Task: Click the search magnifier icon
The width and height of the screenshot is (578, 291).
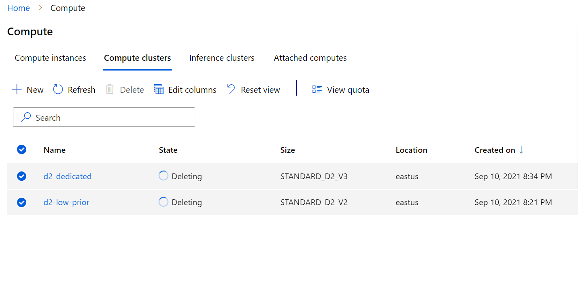Action: 25,117
